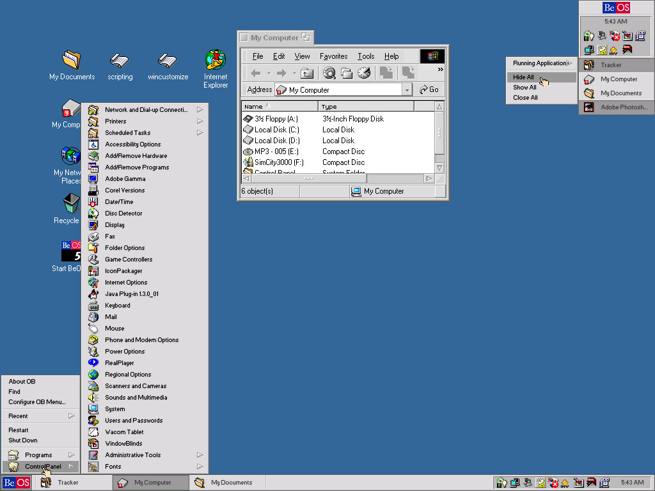Viewport: 655px width, 491px height.
Task: Launch the Internet Explorer desktop icon
Action: [216, 69]
